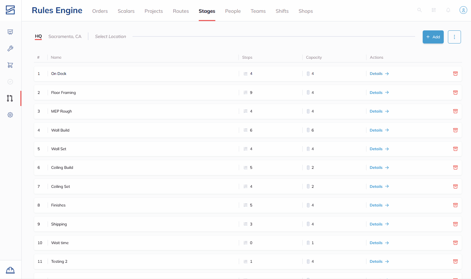Open Details for Shipping
471x279 pixels.
(x=379, y=224)
